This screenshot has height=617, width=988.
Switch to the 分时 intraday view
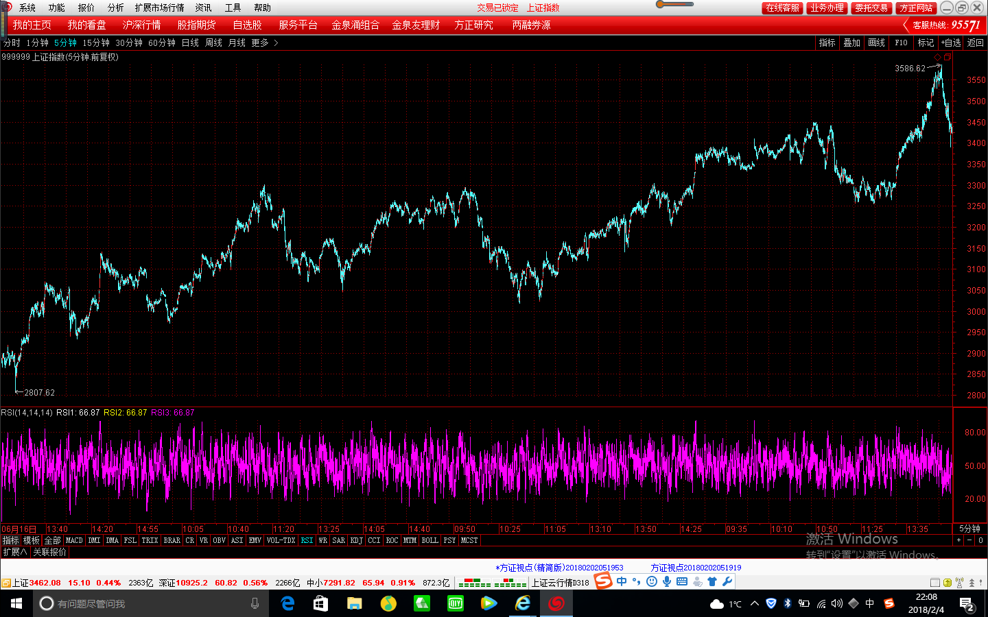[12, 43]
